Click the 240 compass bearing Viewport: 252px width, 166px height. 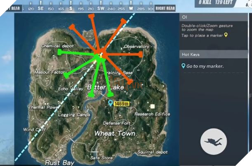tap(111, 9)
